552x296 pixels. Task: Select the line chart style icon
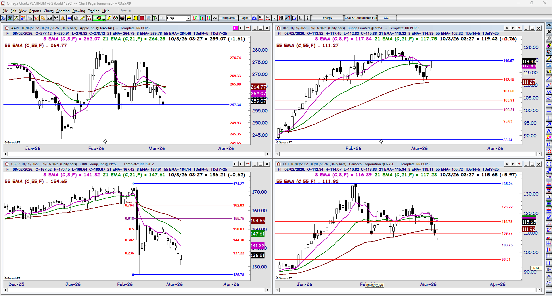215,18
